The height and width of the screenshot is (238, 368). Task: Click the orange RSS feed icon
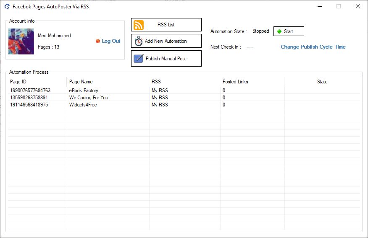pos(139,25)
